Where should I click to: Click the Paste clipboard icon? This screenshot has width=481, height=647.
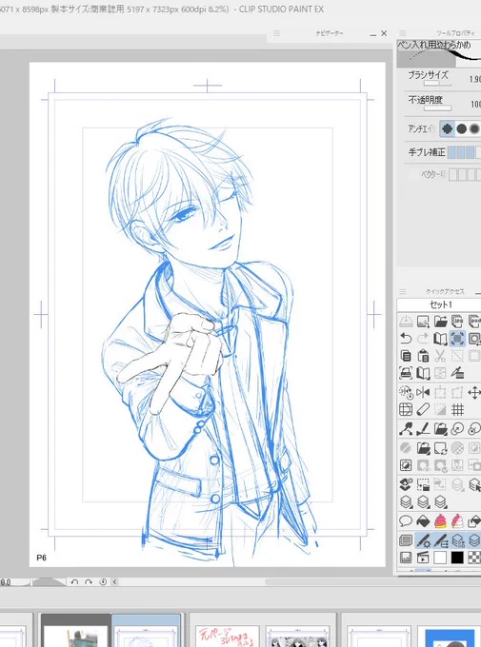coord(423,356)
